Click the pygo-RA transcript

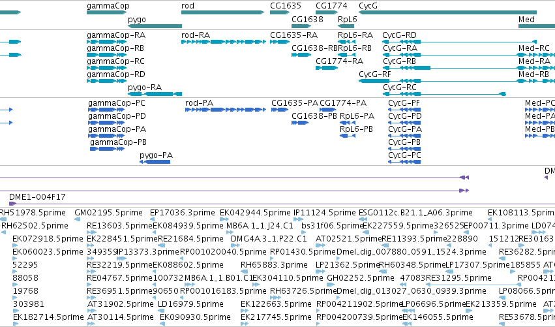(155, 94)
